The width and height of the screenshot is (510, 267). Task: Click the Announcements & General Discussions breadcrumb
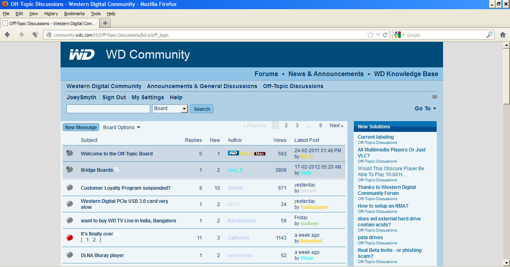point(202,86)
